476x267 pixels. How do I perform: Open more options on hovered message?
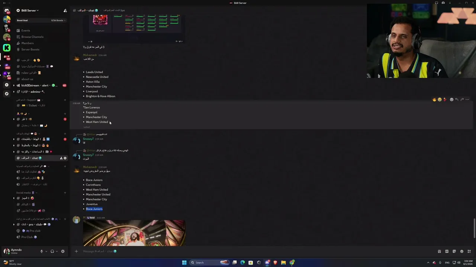(467, 99)
